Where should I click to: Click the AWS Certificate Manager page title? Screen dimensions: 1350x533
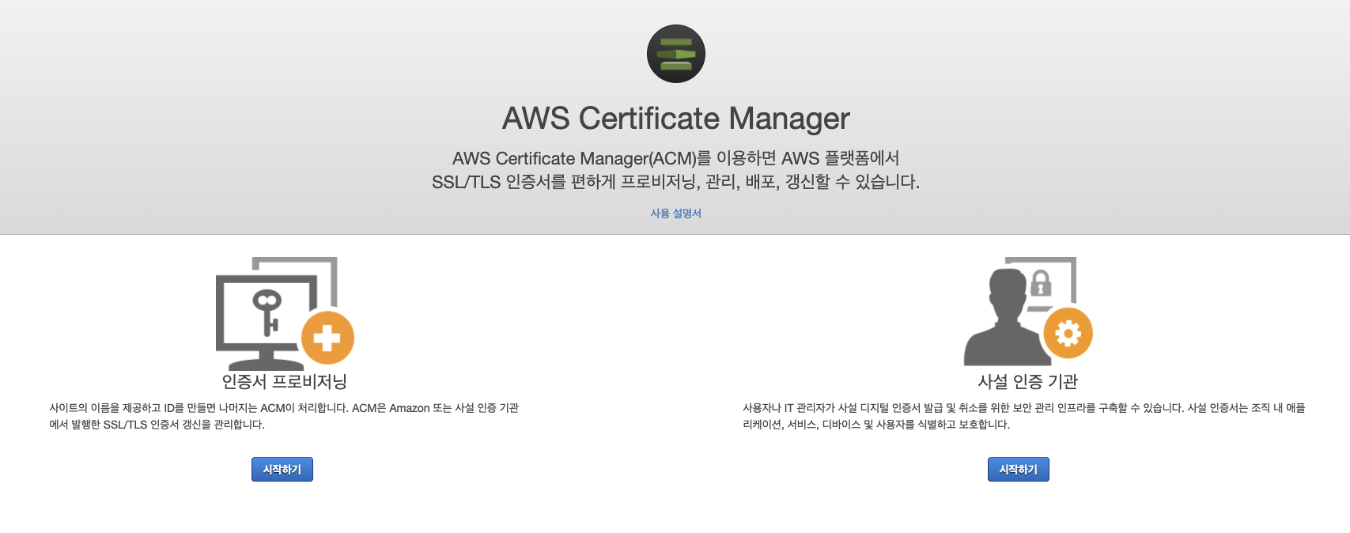(x=676, y=119)
